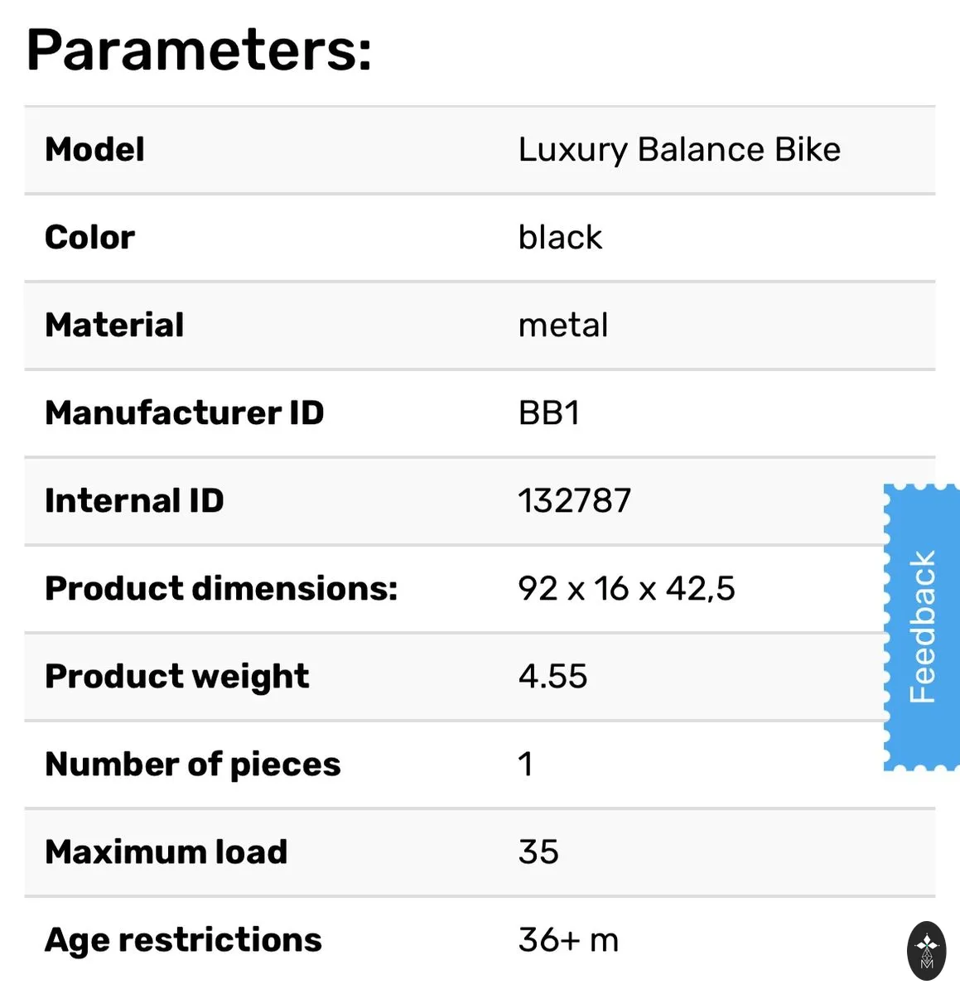
Task: Click the Internal ID label
Action: pos(134,501)
